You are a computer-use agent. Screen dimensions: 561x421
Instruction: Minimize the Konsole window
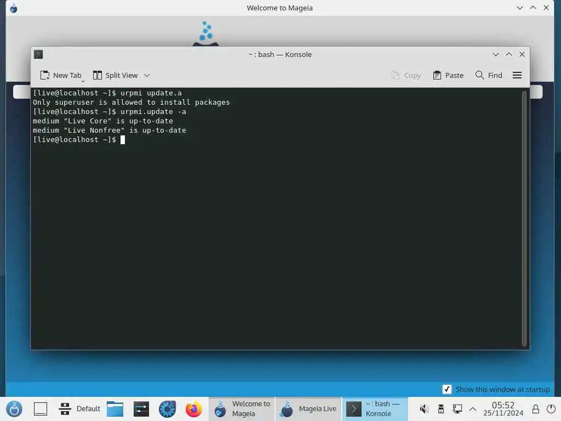pyautogui.click(x=495, y=54)
